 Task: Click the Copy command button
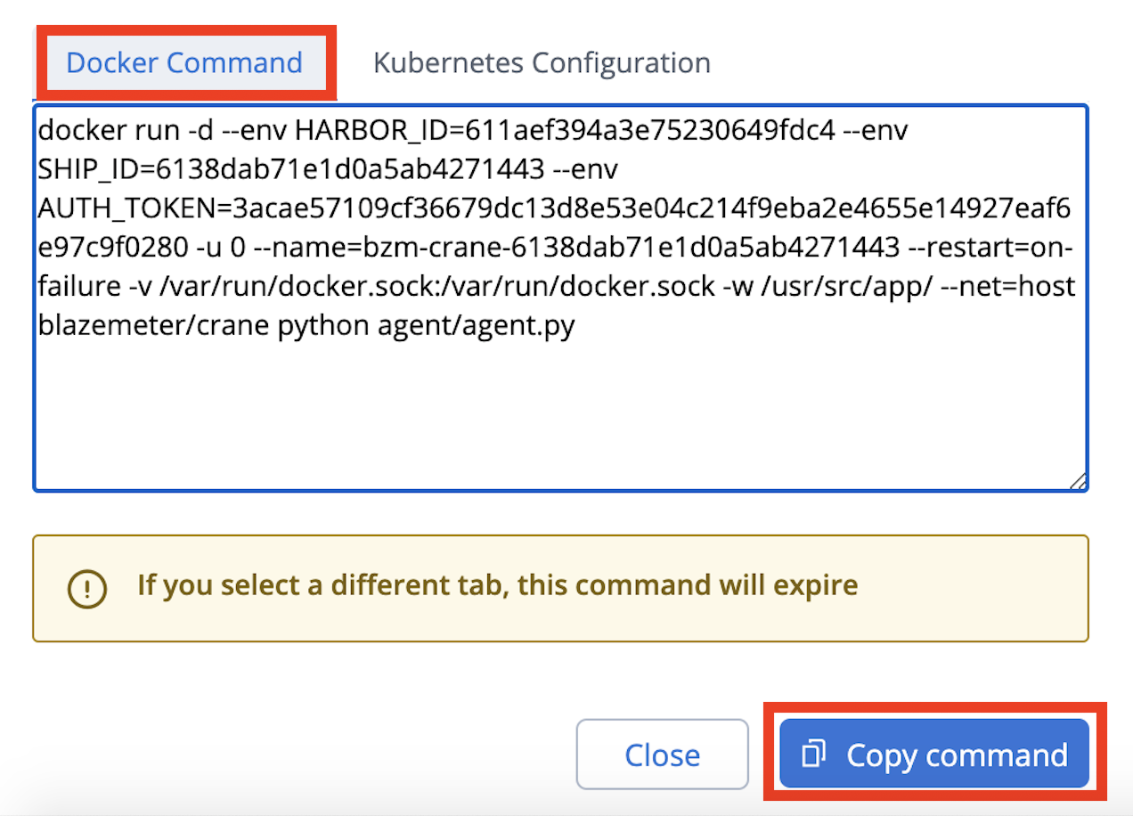point(934,754)
